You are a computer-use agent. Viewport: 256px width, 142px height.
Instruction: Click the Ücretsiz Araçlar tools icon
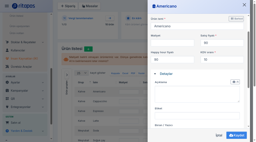point(7,67)
